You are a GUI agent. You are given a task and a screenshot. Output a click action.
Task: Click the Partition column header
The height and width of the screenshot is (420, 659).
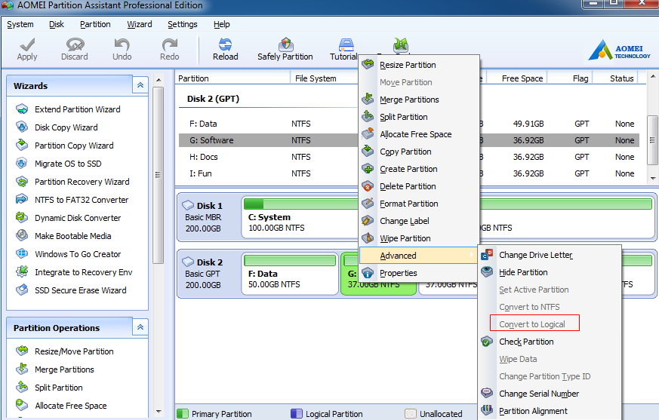pos(232,78)
